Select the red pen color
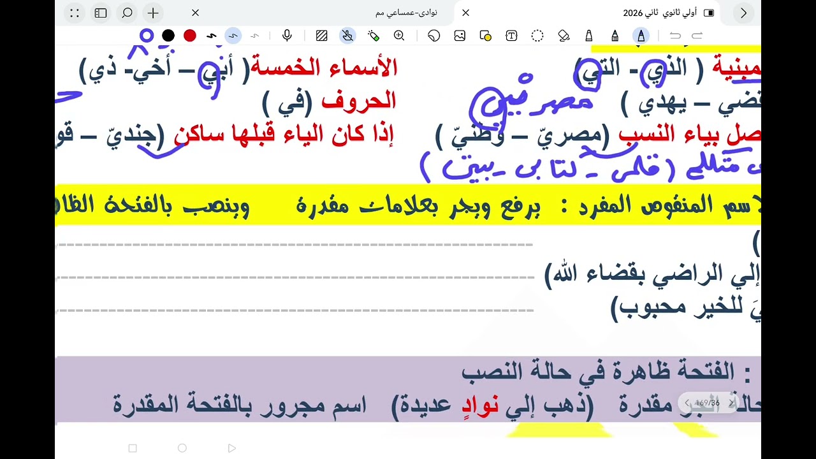This screenshot has width=816, height=459. pos(190,36)
